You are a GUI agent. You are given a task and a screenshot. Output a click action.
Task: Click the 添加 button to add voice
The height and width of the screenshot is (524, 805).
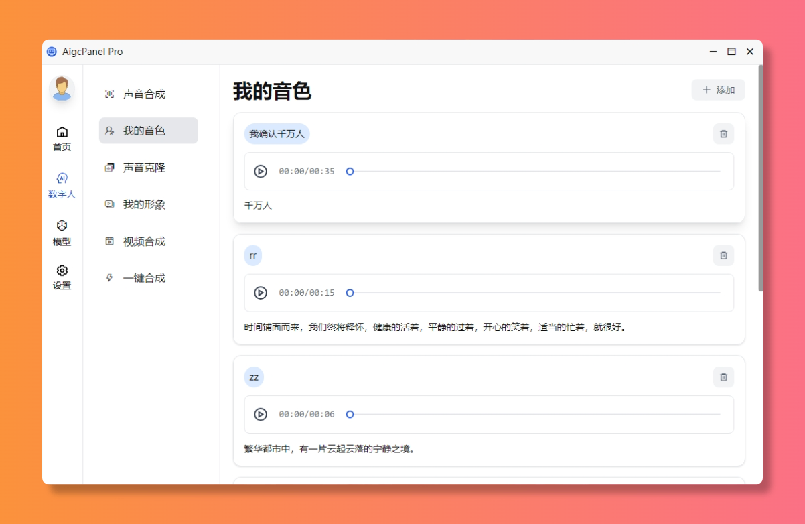tap(718, 90)
